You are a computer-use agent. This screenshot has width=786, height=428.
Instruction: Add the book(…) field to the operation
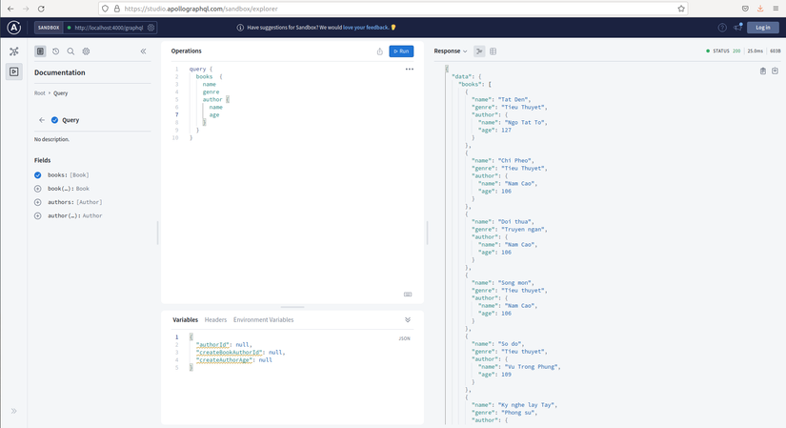coord(37,189)
